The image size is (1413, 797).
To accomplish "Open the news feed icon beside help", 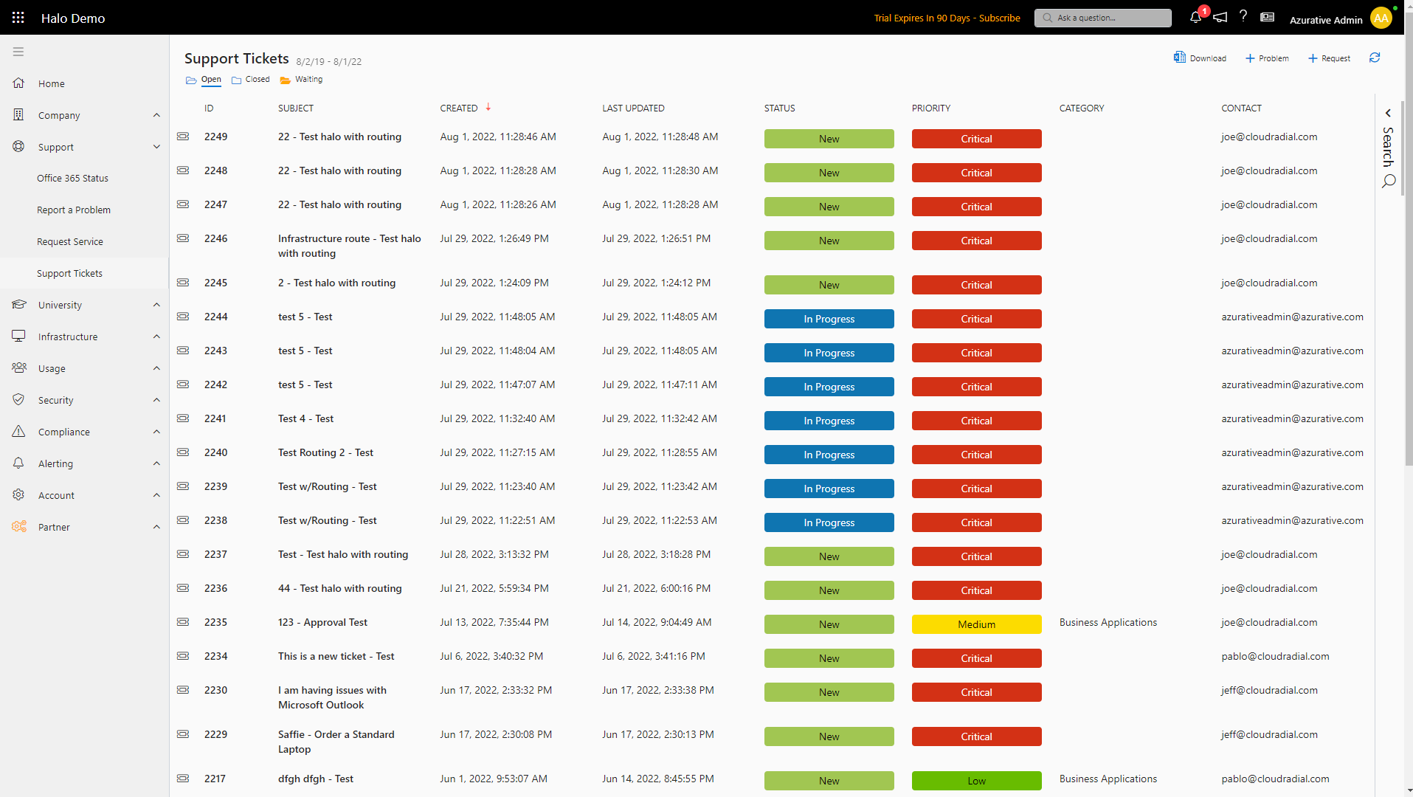I will [x=1268, y=17].
